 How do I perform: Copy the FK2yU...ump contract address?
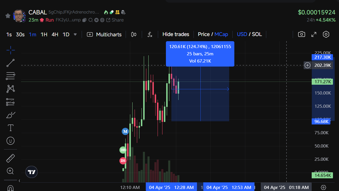(x=85, y=20)
